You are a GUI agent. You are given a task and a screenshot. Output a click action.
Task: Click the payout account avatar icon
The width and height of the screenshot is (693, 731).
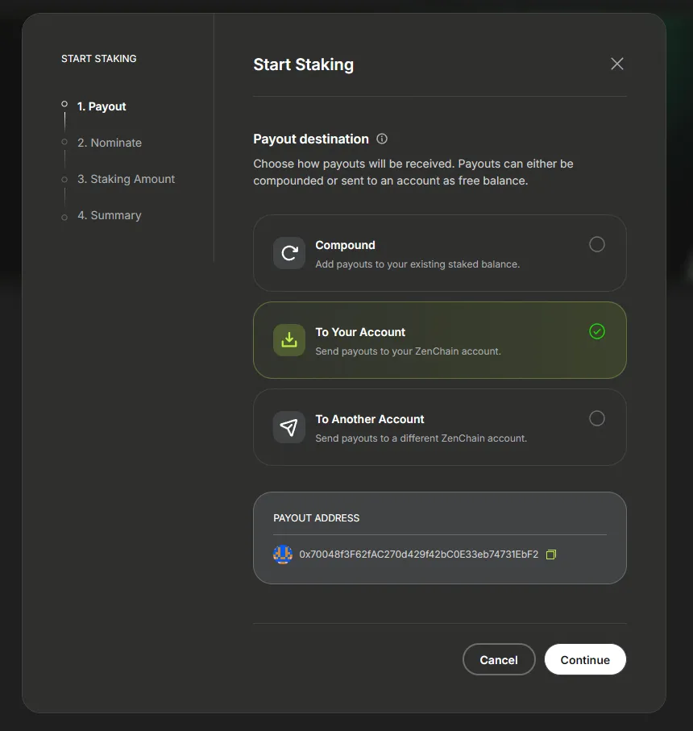coord(283,554)
